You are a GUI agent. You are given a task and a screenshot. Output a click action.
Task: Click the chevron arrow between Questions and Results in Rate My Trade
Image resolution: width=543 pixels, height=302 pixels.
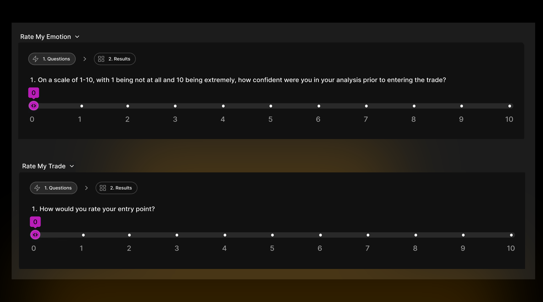point(86,188)
